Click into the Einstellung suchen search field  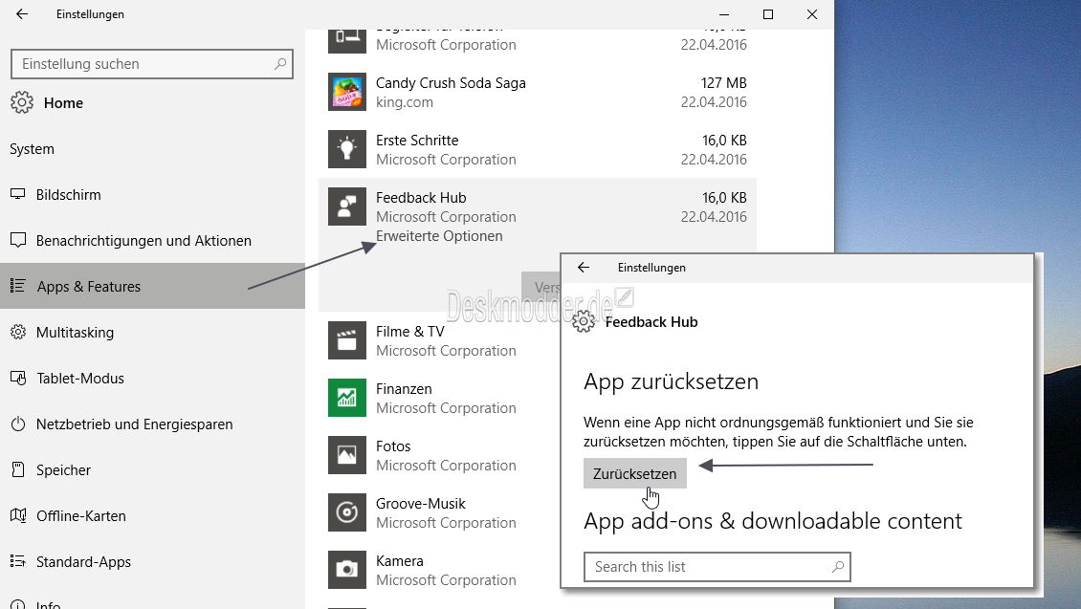(x=152, y=64)
